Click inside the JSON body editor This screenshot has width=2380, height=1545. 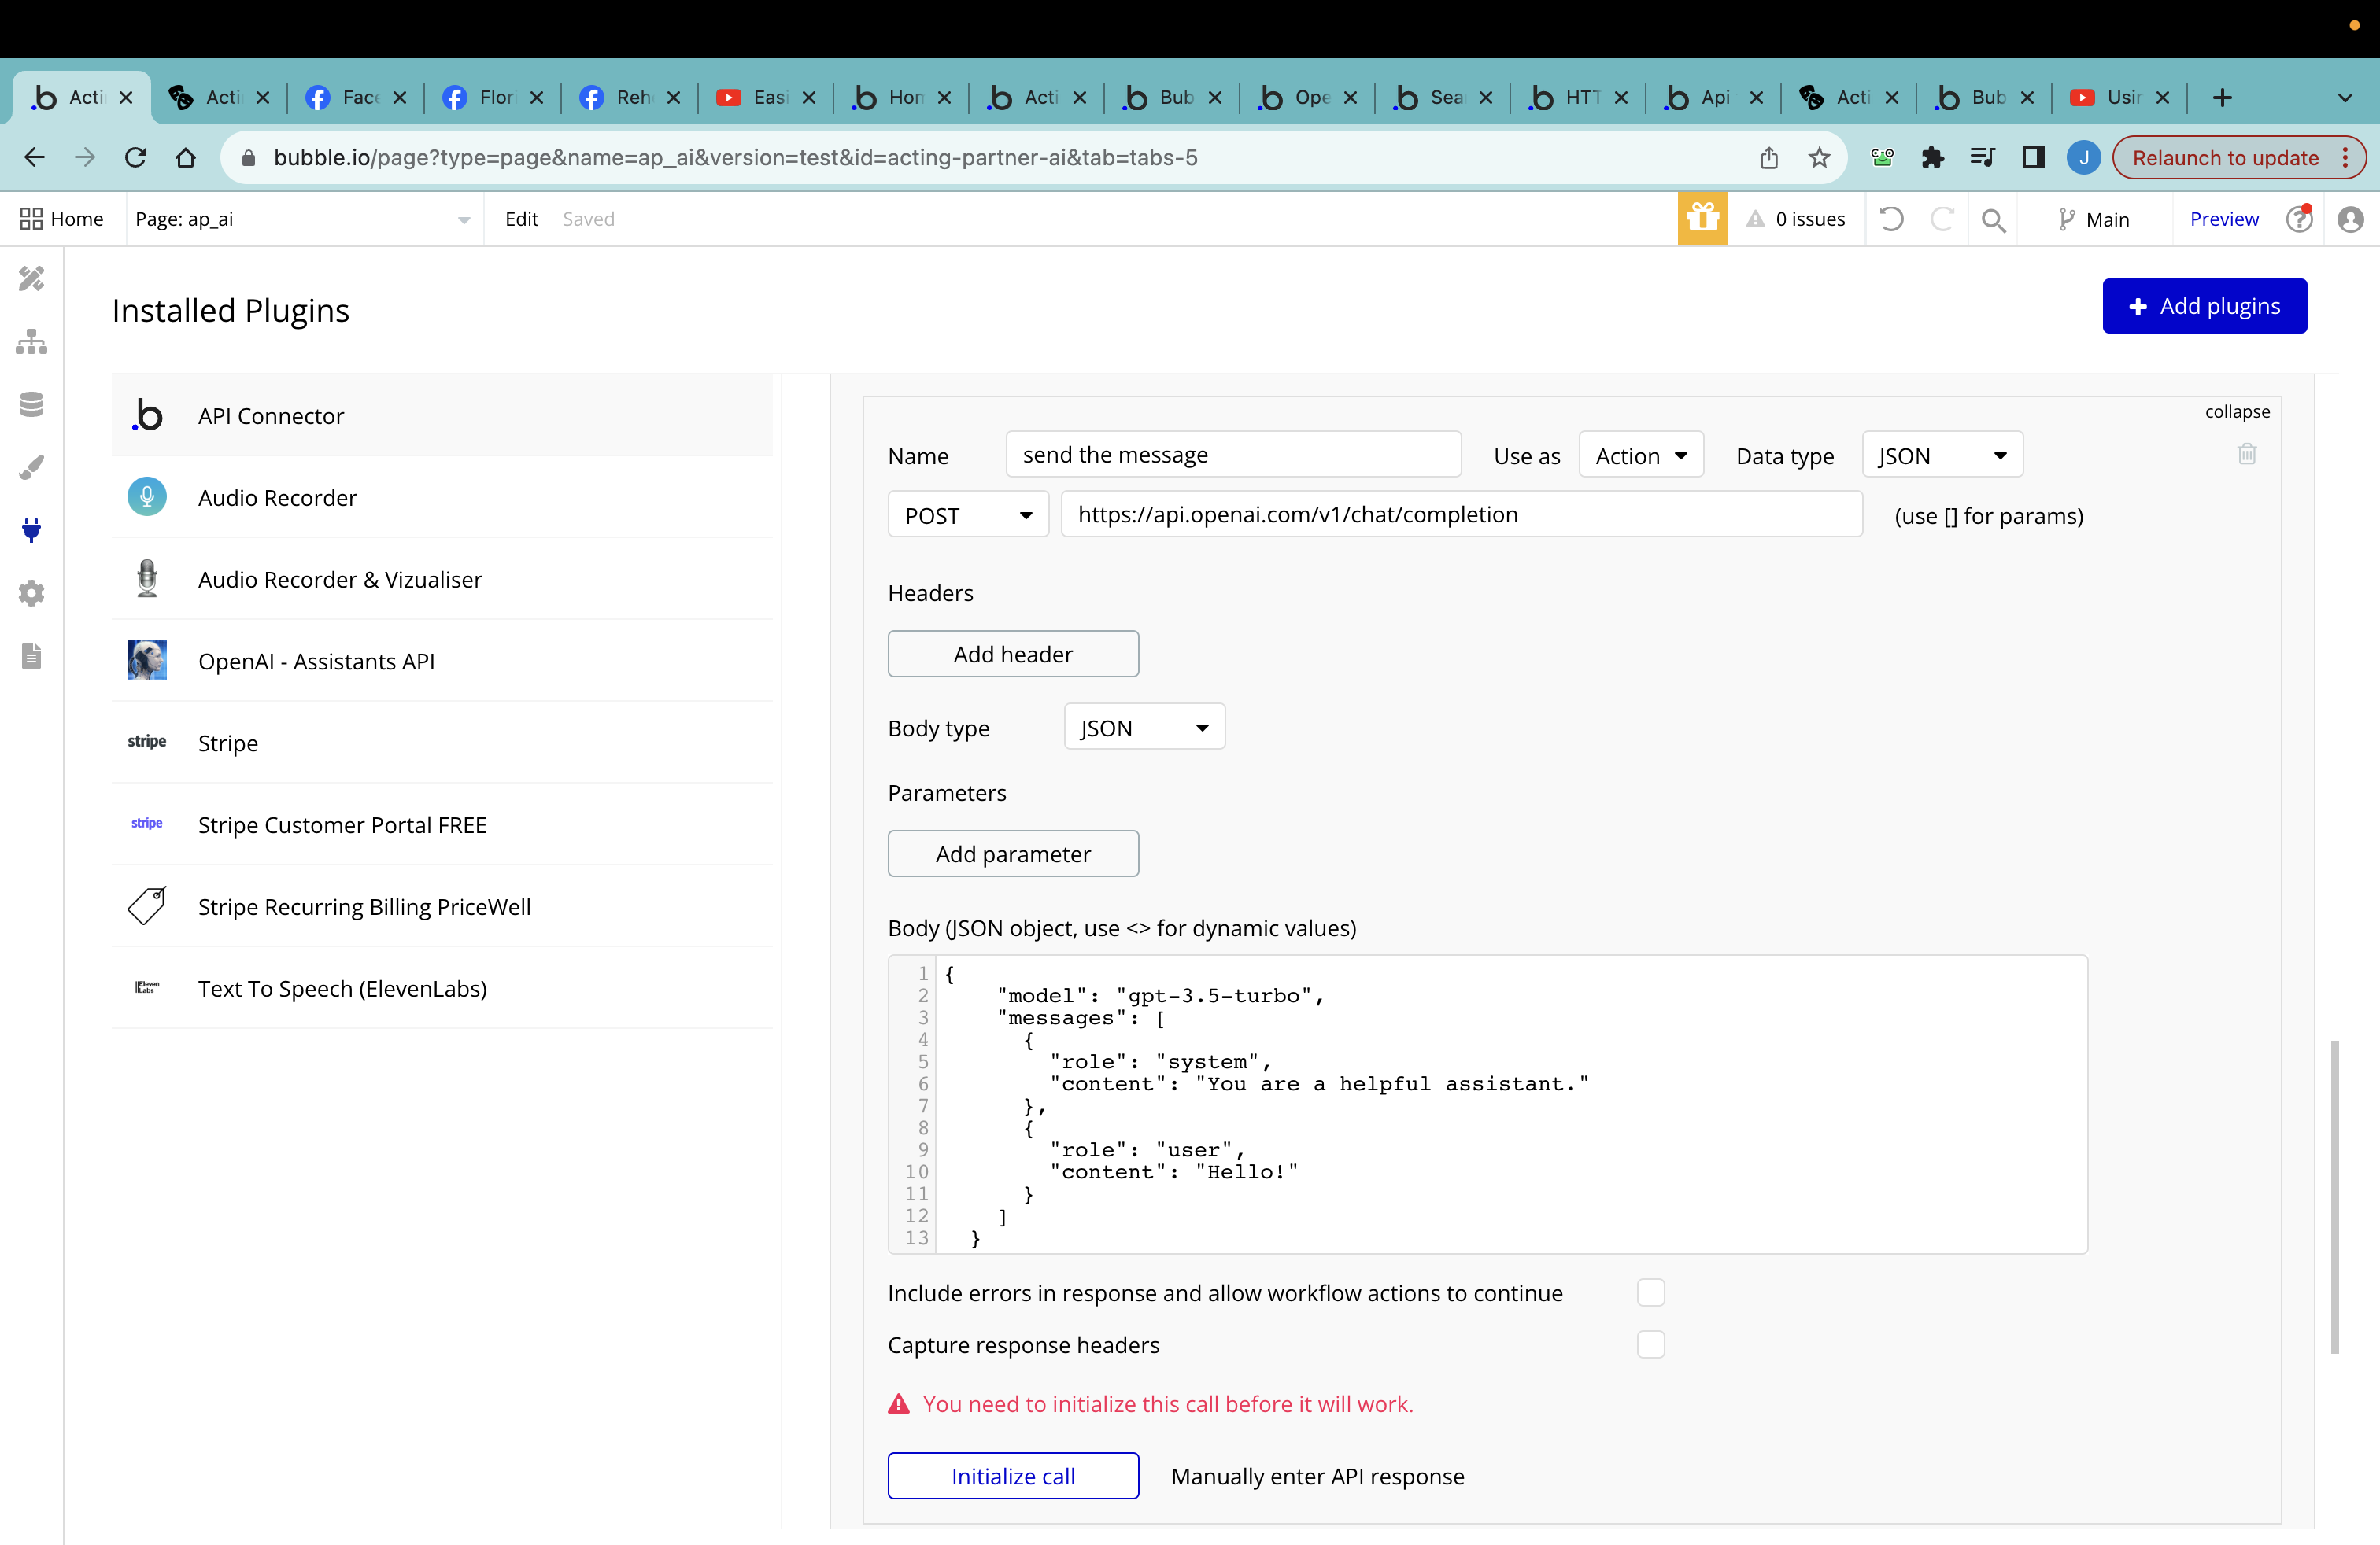pos(1487,1104)
